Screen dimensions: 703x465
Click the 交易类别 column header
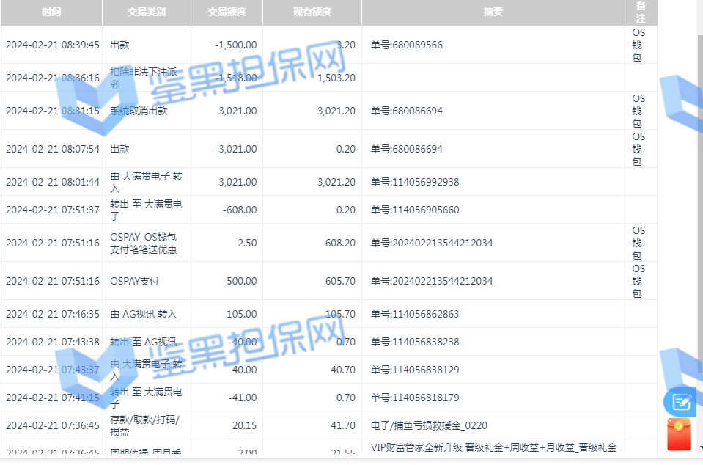(146, 12)
